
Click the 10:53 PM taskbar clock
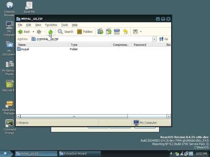[201, 154]
